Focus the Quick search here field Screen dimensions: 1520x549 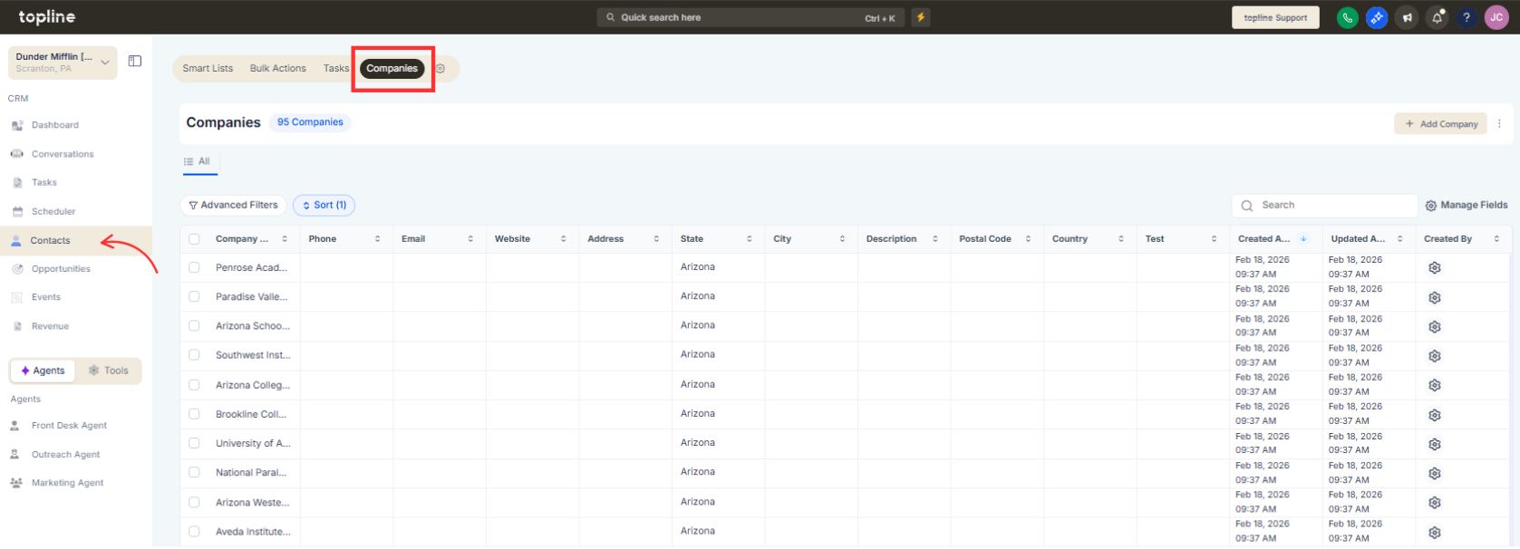point(750,17)
